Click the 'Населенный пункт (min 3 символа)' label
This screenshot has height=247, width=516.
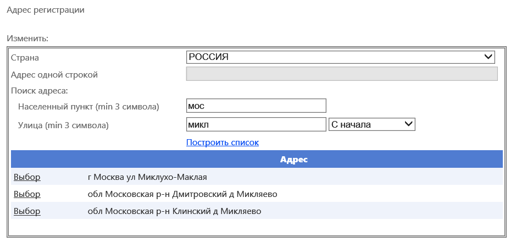[x=88, y=107]
